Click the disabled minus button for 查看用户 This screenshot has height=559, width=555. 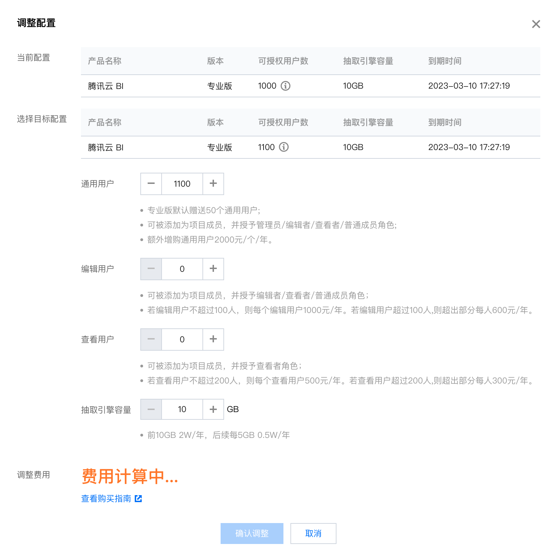point(151,340)
